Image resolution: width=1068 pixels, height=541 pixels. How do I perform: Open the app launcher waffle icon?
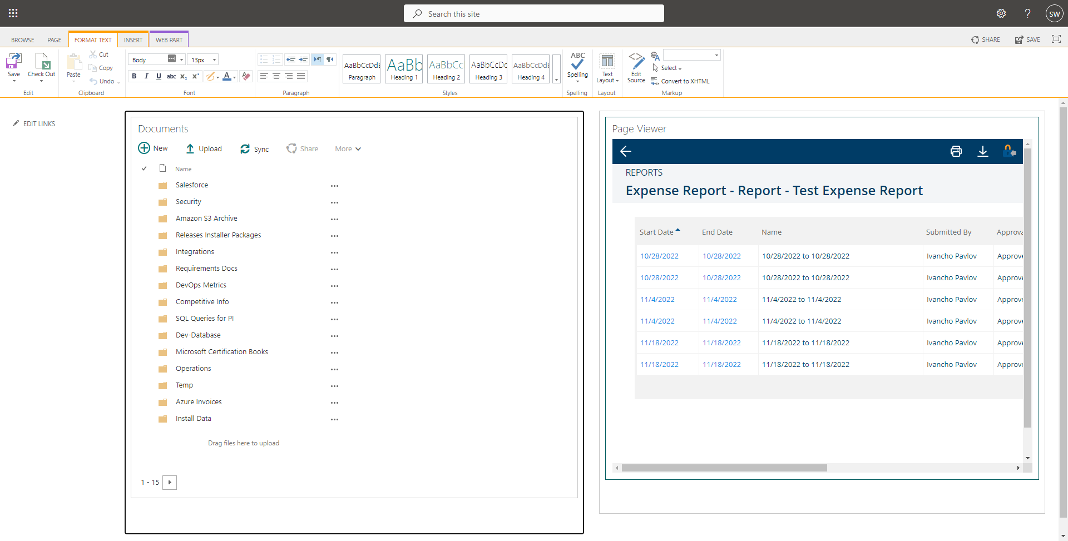coord(13,13)
